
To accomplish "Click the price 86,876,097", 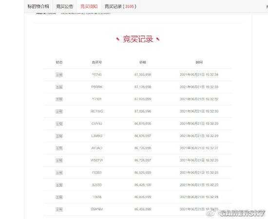I will pyautogui.click(x=143, y=136).
